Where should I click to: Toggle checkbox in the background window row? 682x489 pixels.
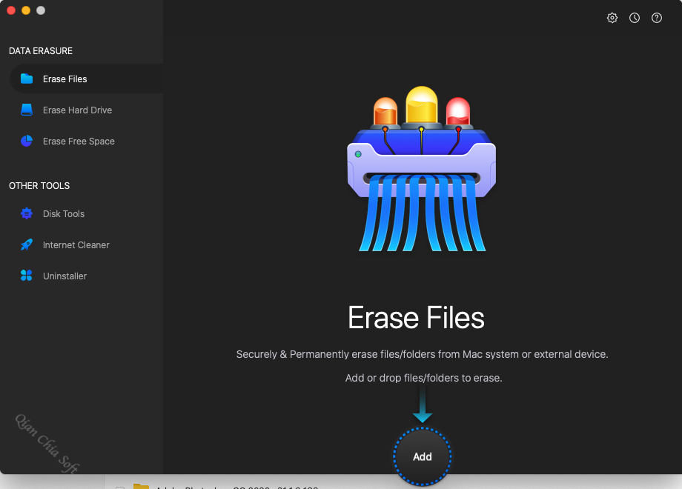click(x=120, y=488)
